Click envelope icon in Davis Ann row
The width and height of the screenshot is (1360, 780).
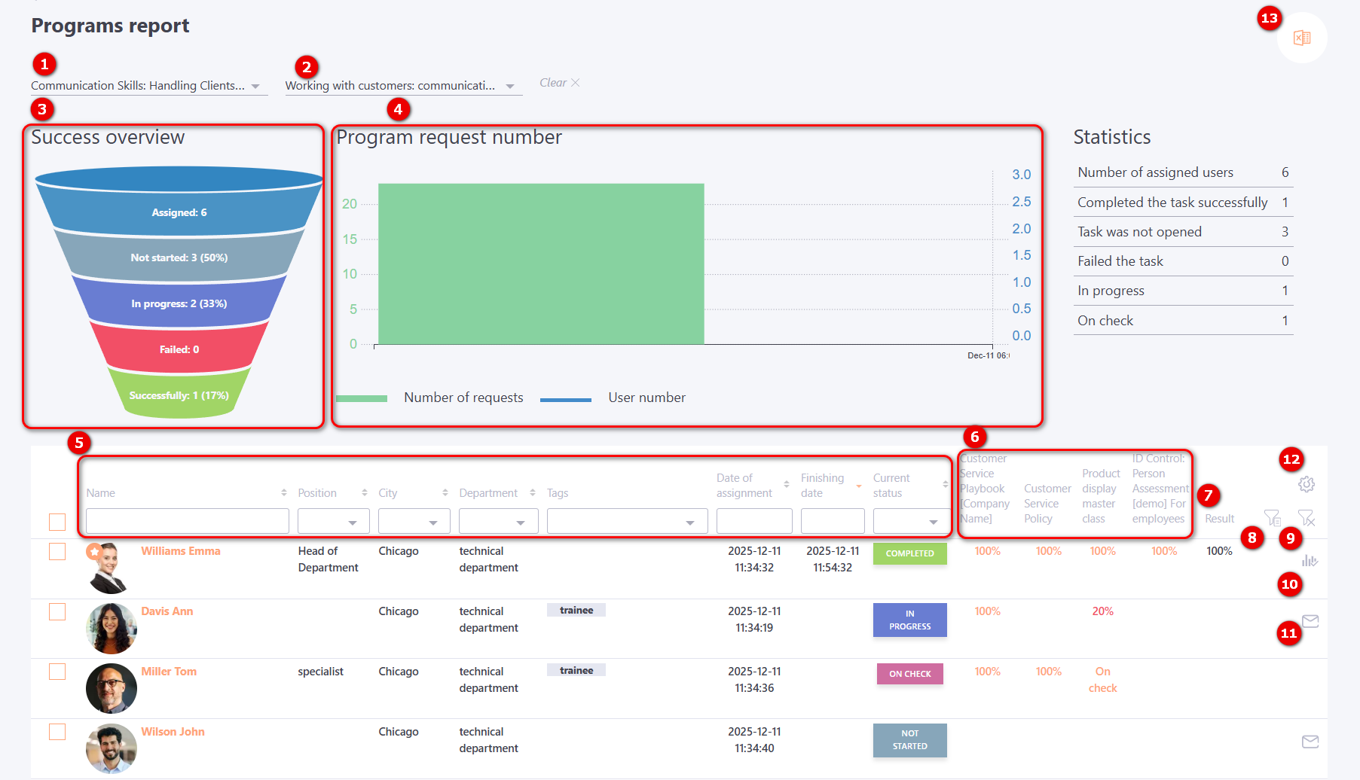click(1310, 621)
